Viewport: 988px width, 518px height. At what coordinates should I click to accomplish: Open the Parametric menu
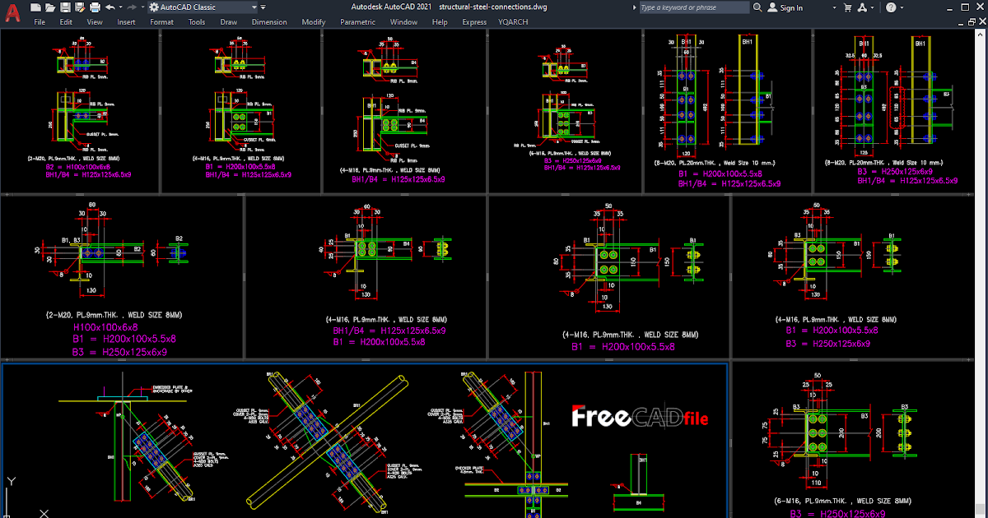[358, 22]
